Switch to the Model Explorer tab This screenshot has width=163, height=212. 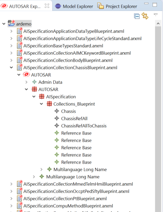pyautogui.click(x=74, y=6)
